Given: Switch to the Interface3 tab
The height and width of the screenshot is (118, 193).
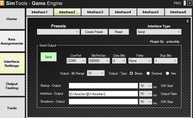Looking at the screenshot, I should [x=95, y=12].
